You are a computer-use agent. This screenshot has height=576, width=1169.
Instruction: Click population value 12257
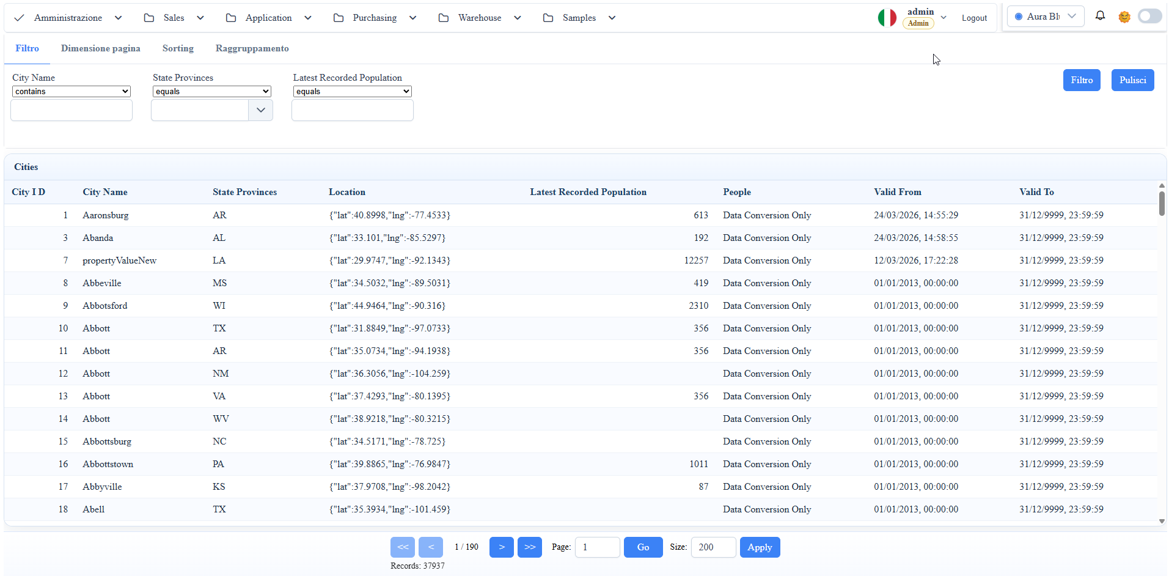coord(697,260)
